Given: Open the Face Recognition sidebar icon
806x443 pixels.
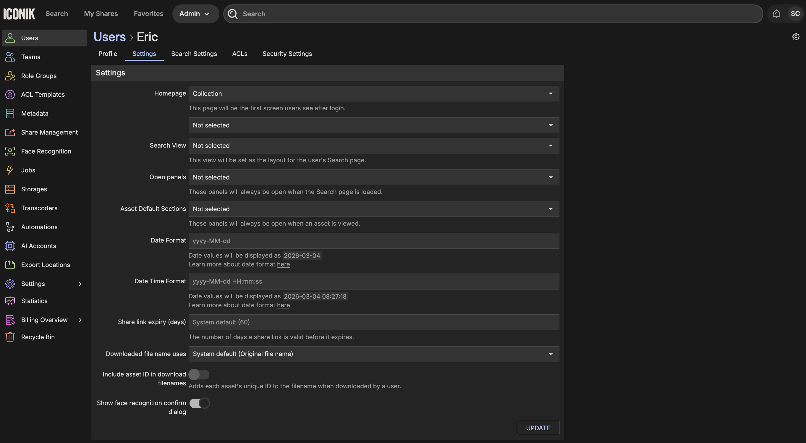Looking at the screenshot, I should coord(10,151).
